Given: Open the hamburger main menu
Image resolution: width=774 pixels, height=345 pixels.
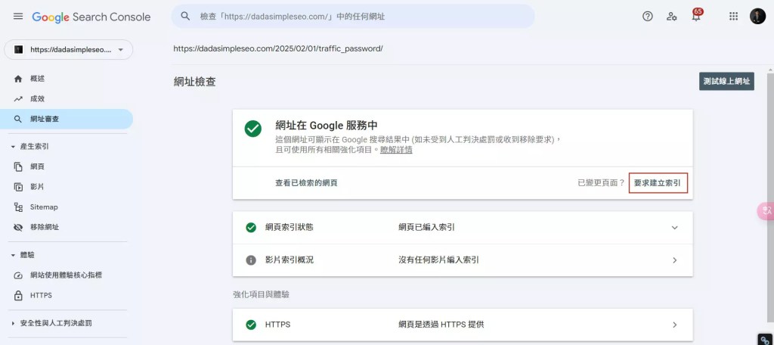Looking at the screenshot, I should 18,17.
